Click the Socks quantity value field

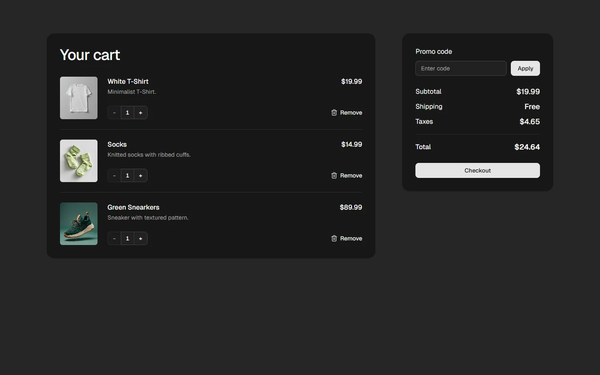coord(127,175)
